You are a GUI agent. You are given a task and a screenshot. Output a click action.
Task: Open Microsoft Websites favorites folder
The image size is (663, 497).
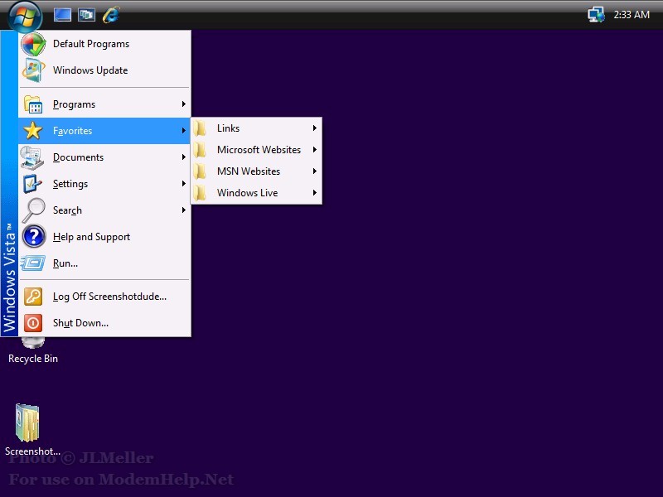(256, 150)
